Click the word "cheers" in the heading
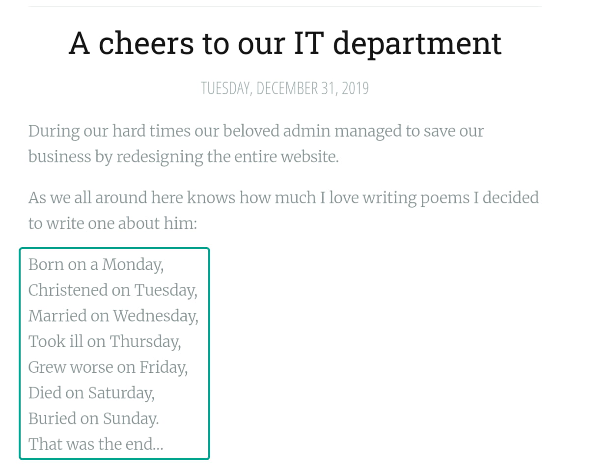 146,43
